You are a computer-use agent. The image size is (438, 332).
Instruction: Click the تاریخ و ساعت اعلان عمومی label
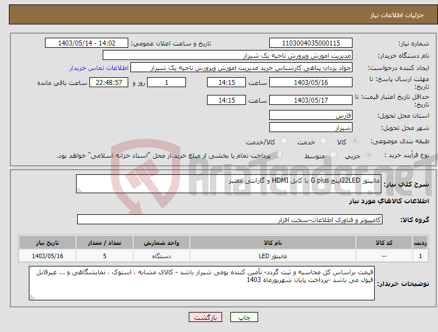click(171, 44)
